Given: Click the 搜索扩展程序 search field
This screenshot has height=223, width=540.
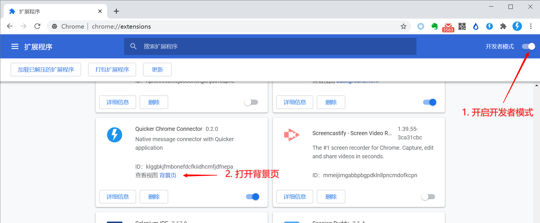Looking at the screenshot, I should click(x=270, y=46).
